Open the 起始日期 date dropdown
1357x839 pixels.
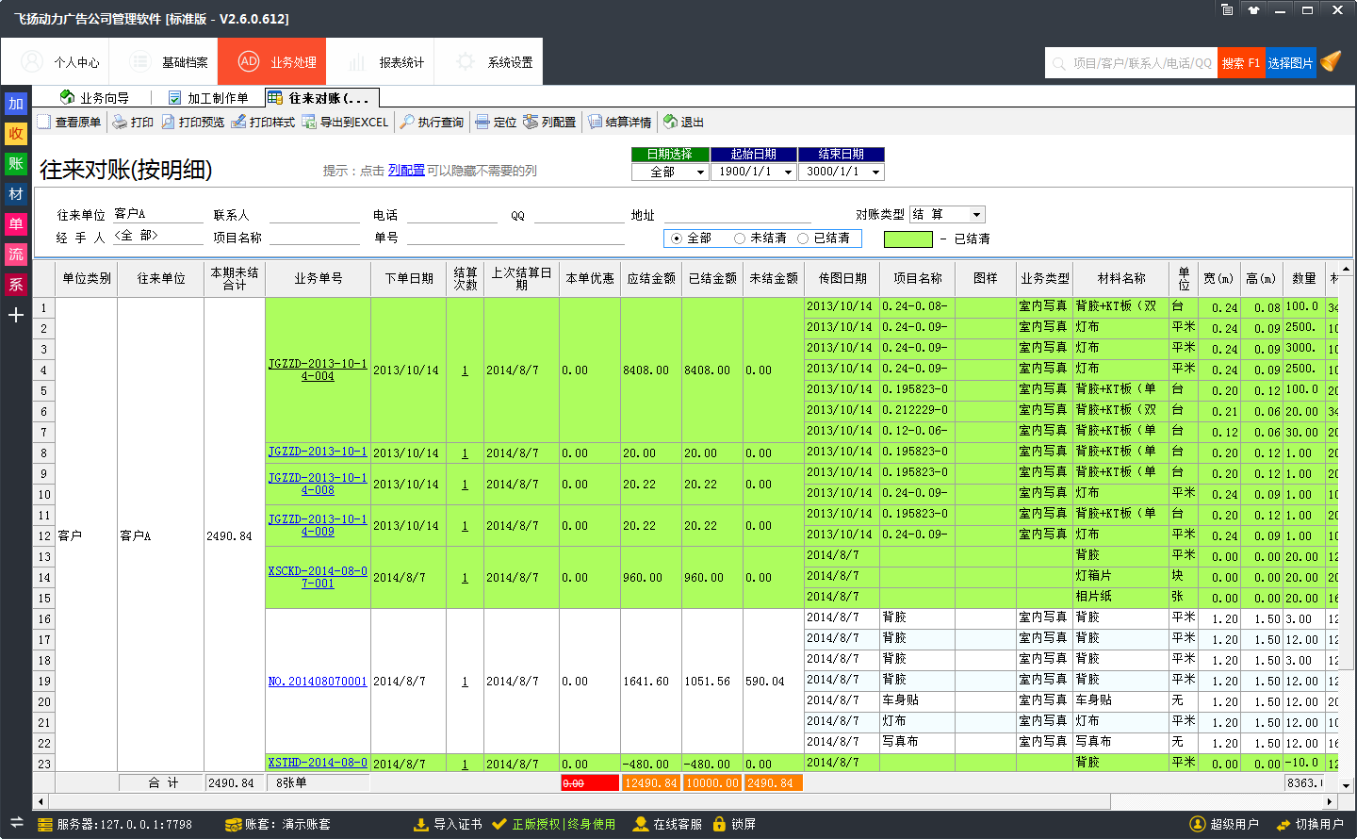coord(788,173)
